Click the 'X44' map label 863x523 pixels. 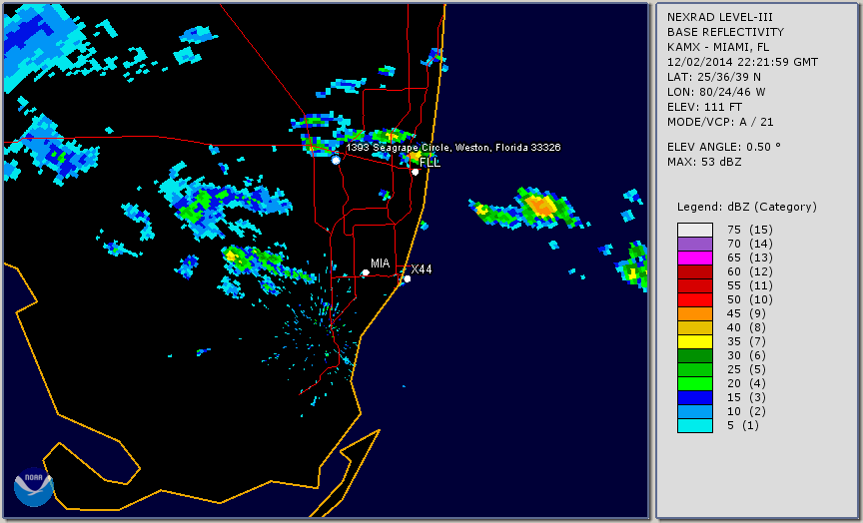coord(422,268)
